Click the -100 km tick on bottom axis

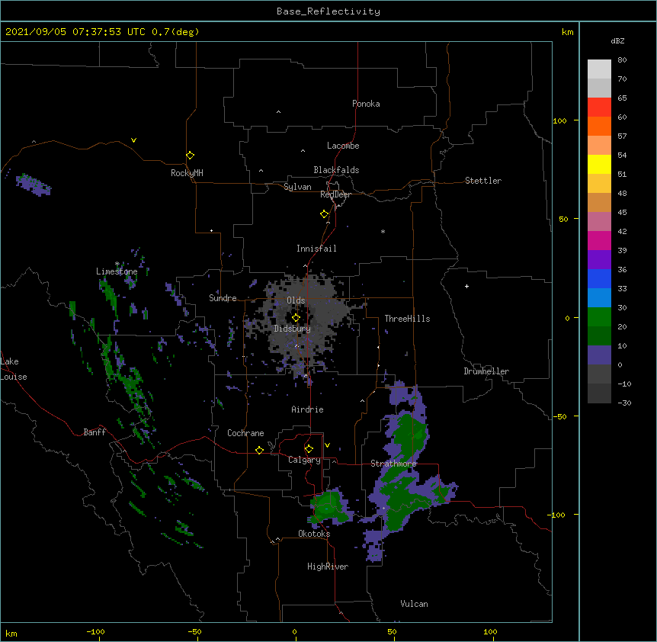[95, 631]
